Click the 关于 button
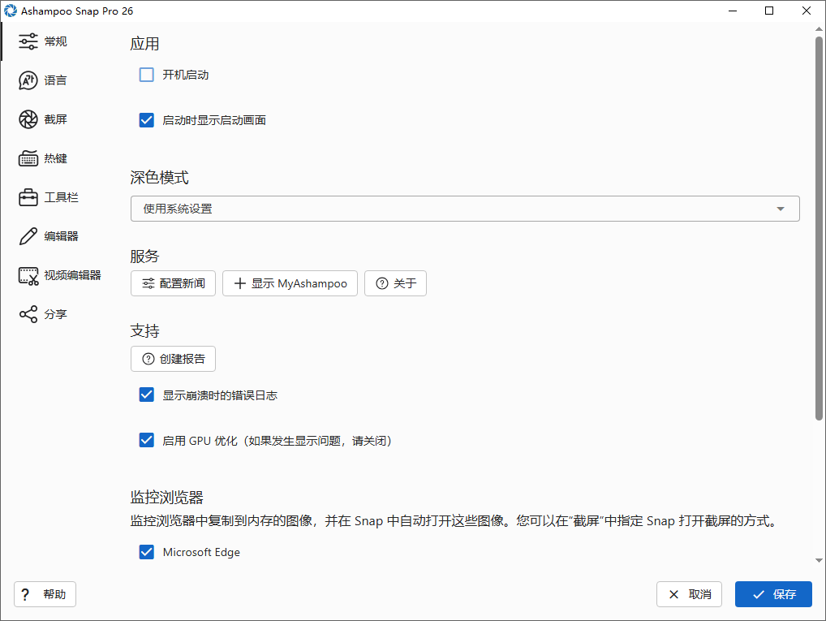Screen dimensions: 826x621 [x=395, y=283]
